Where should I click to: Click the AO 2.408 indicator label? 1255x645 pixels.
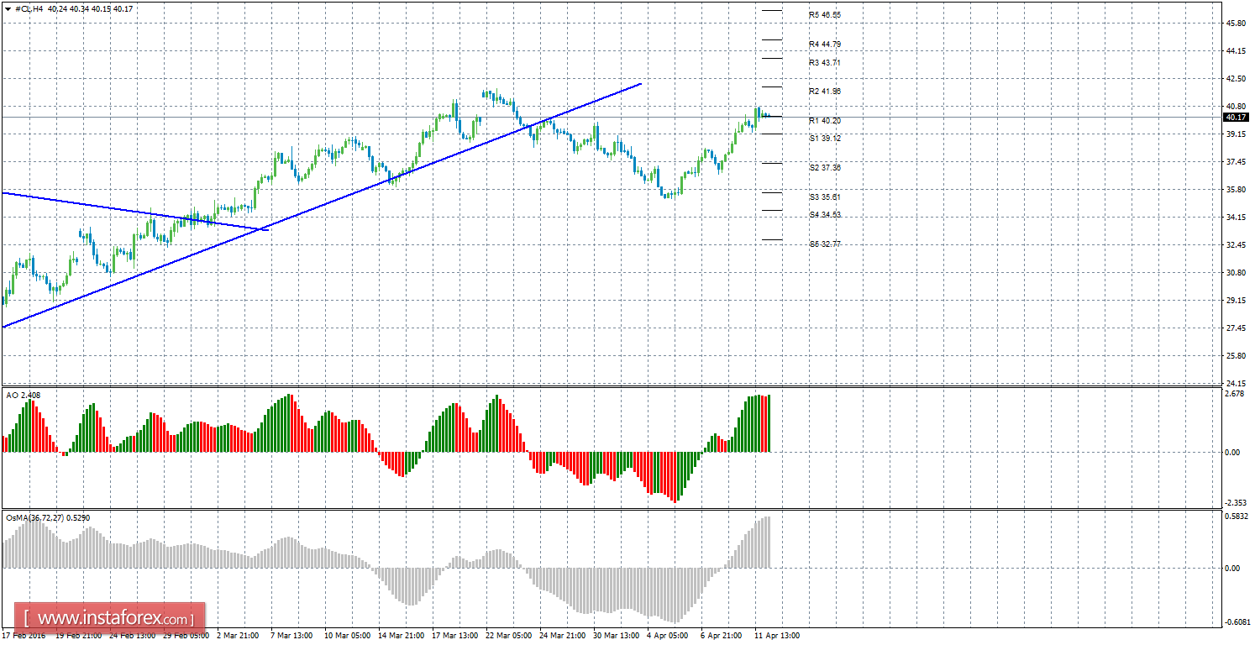tap(23, 395)
